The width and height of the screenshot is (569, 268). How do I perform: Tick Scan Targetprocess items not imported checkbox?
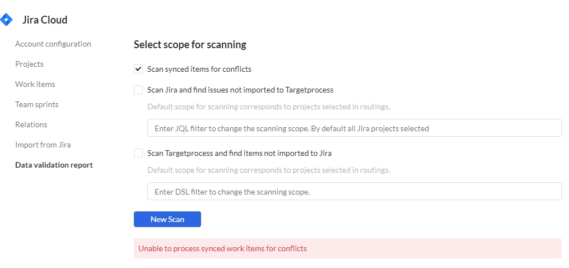tap(138, 153)
